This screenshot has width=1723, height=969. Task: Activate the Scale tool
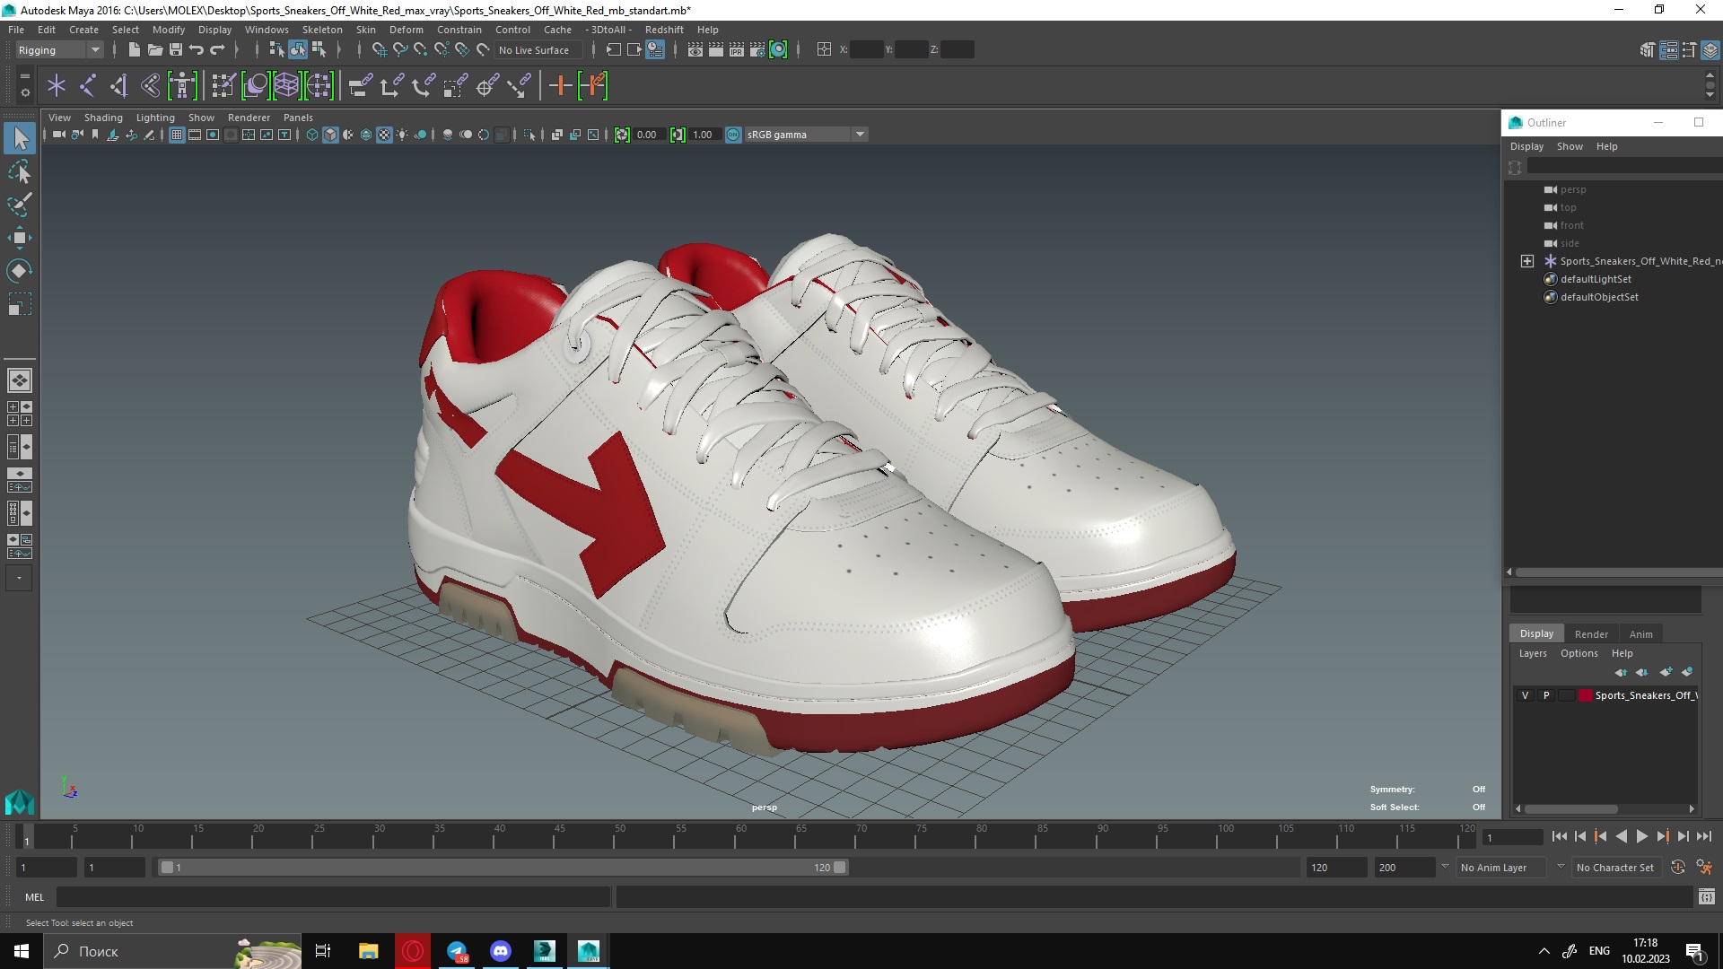click(20, 304)
